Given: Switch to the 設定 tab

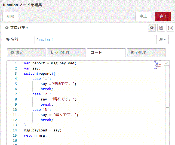Looking at the screenshot, I should pyautogui.click(x=26, y=52).
